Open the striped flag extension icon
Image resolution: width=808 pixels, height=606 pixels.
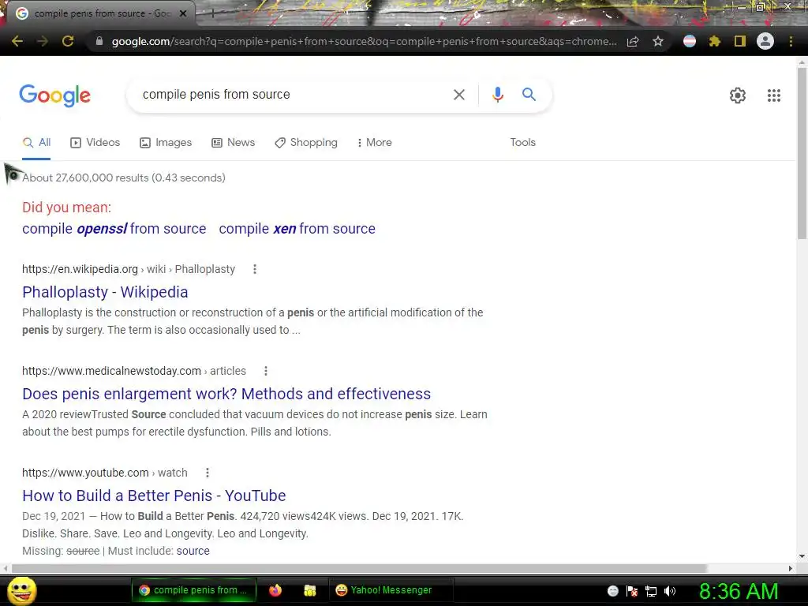point(690,41)
